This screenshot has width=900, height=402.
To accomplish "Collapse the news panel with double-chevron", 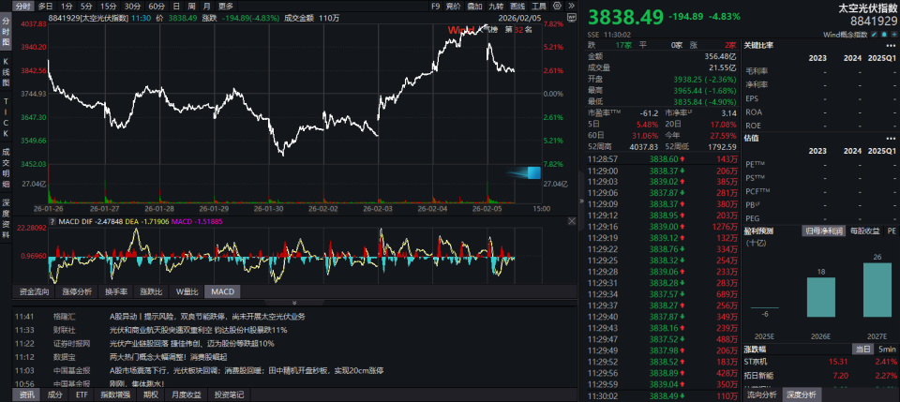I will tap(293, 303).
